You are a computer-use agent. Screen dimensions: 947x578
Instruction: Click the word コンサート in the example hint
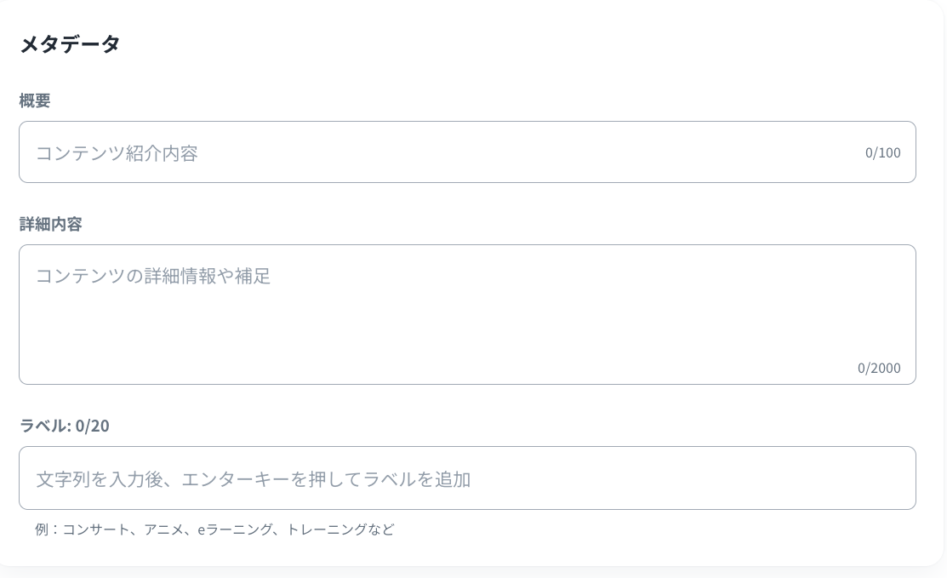96,529
